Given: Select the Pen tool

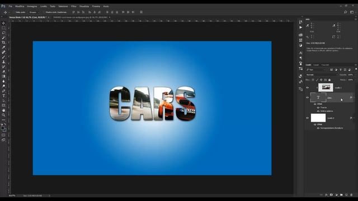Looking at the screenshot, I should (x=3, y=91).
